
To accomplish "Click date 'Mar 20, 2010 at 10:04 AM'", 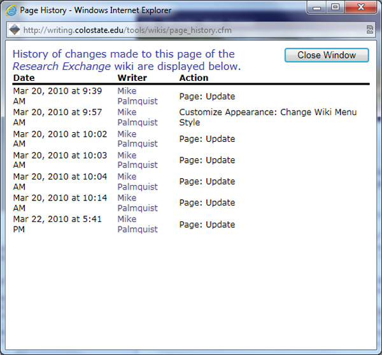I will [x=60, y=181].
